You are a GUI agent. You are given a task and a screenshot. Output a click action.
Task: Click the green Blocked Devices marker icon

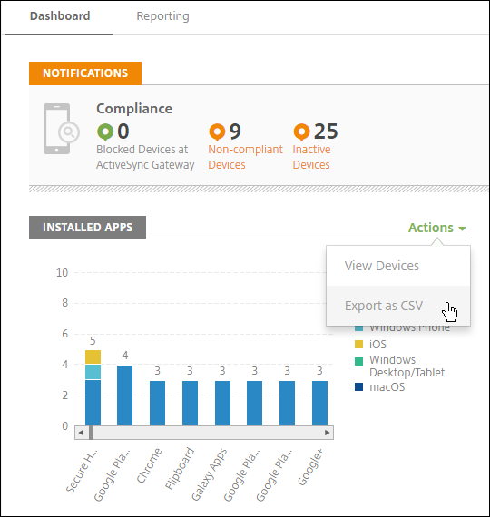coord(105,132)
